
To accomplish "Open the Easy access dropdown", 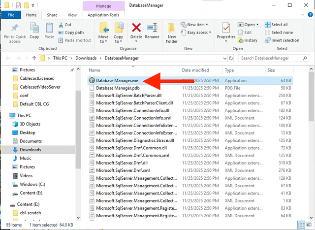I will (196, 33).
